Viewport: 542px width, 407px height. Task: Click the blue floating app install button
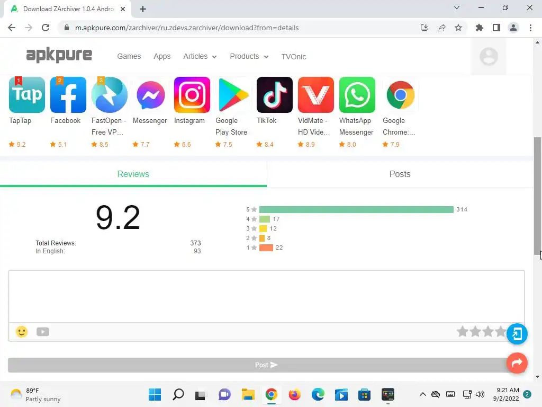coord(517,334)
